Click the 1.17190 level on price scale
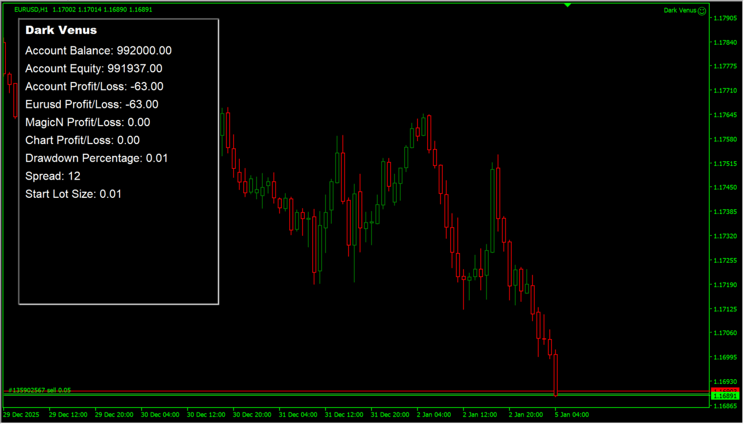Viewport: 744px width, 424px height. tap(725, 285)
